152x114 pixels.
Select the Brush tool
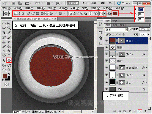(x=9, y=38)
